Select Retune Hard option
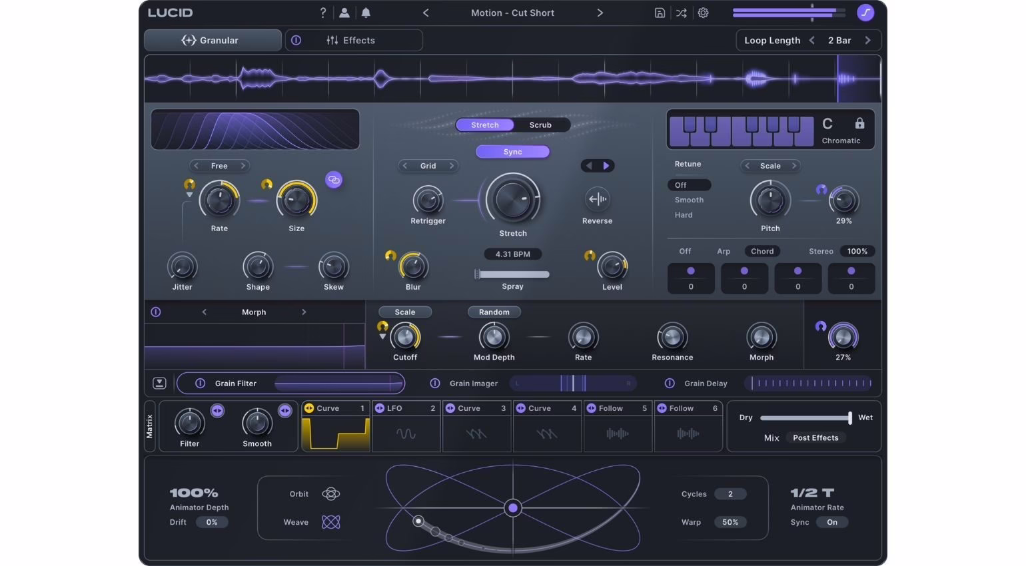Viewport: 1026px width, 566px height. coord(684,215)
